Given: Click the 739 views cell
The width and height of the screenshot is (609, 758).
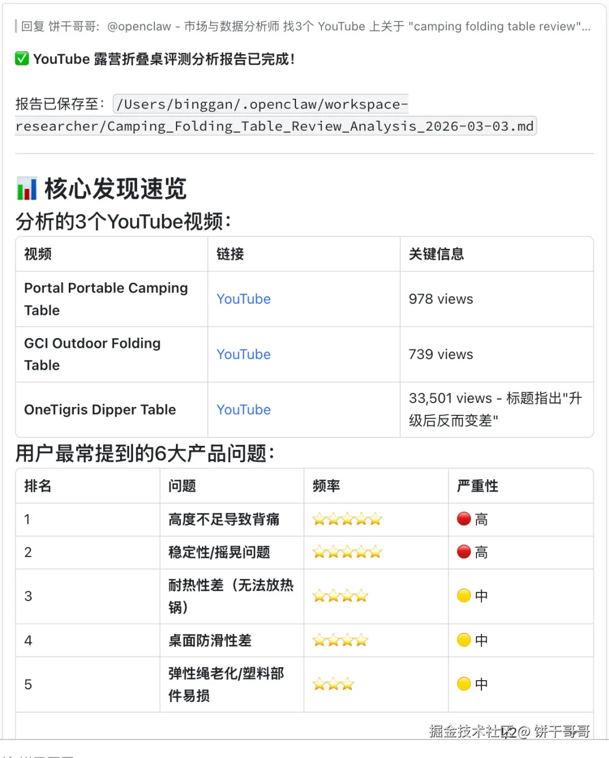Looking at the screenshot, I should coord(496,354).
